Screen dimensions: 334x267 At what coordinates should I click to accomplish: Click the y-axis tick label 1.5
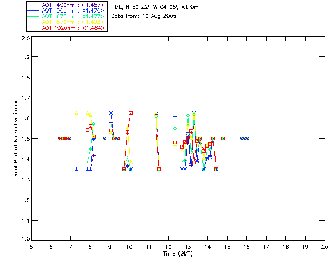pyautogui.click(x=26, y=139)
